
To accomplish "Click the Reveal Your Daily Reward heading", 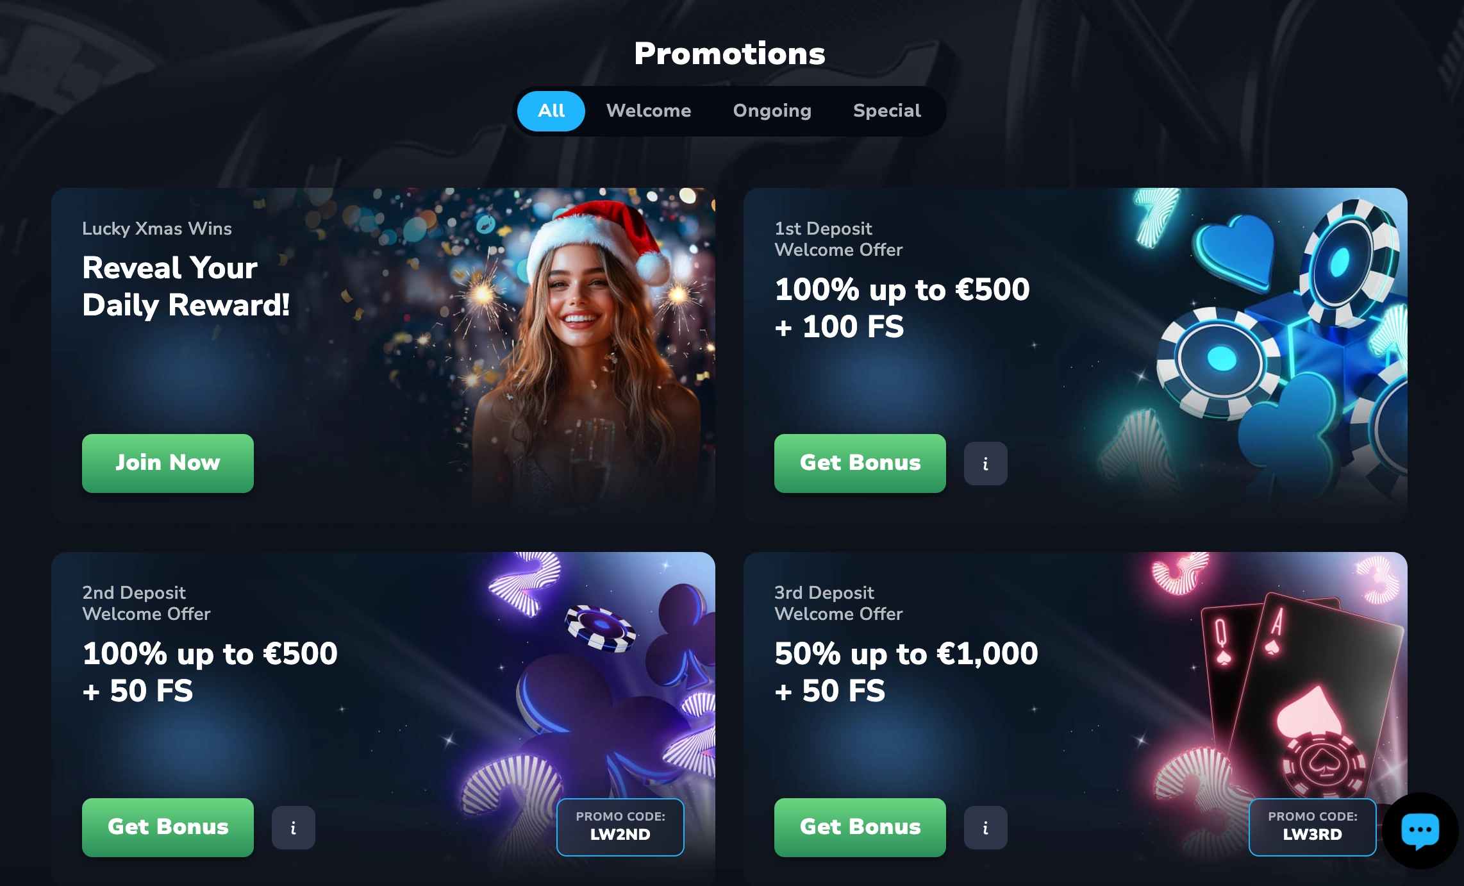I will [x=186, y=286].
